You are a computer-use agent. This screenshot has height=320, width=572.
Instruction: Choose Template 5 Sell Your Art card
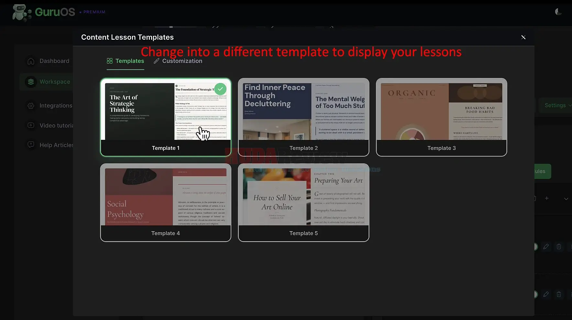click(303, 202)
